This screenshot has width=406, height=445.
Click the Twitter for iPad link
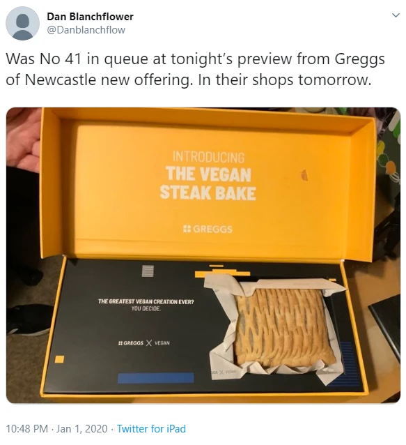click(151, 428)
